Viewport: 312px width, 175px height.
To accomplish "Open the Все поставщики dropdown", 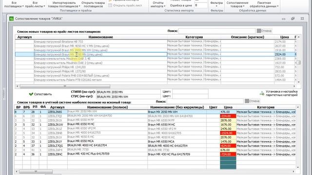I will (14, 4).
